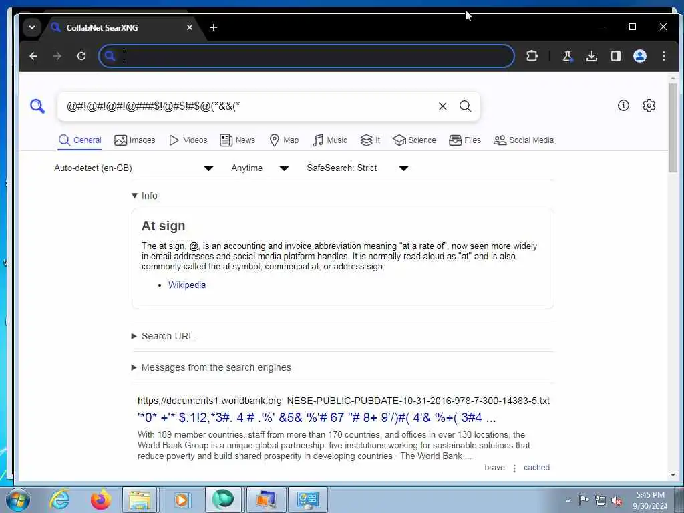Toggle browser side panel icon
This screenshot has height=513, width=684.
[615, 56]
